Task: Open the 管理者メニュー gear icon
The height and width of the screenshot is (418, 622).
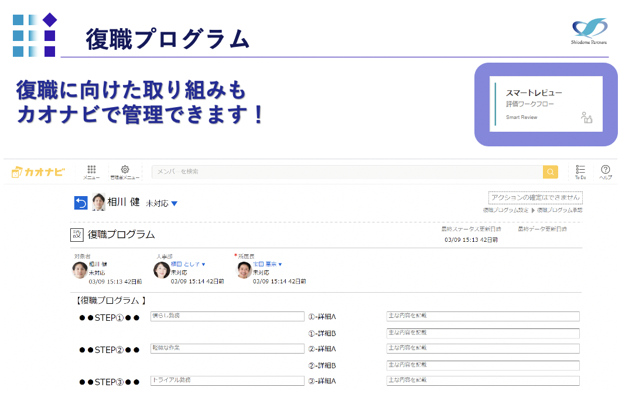Action: (x=125, y=172)
